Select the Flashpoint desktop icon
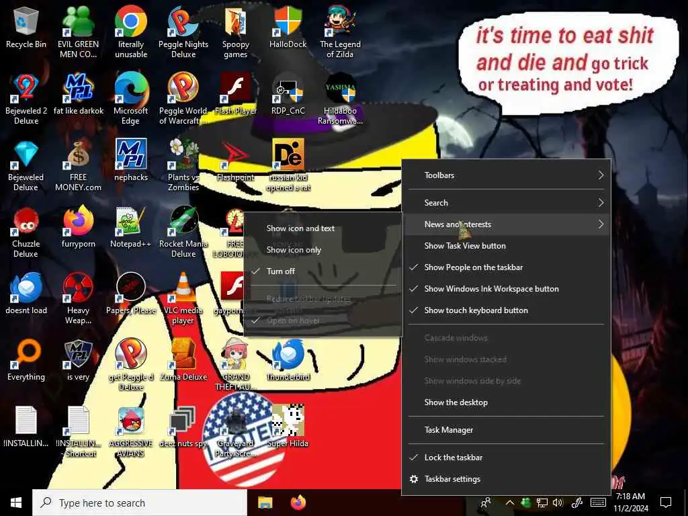The height and width of the screenshot is (516, 688). (x=236, y=161)
